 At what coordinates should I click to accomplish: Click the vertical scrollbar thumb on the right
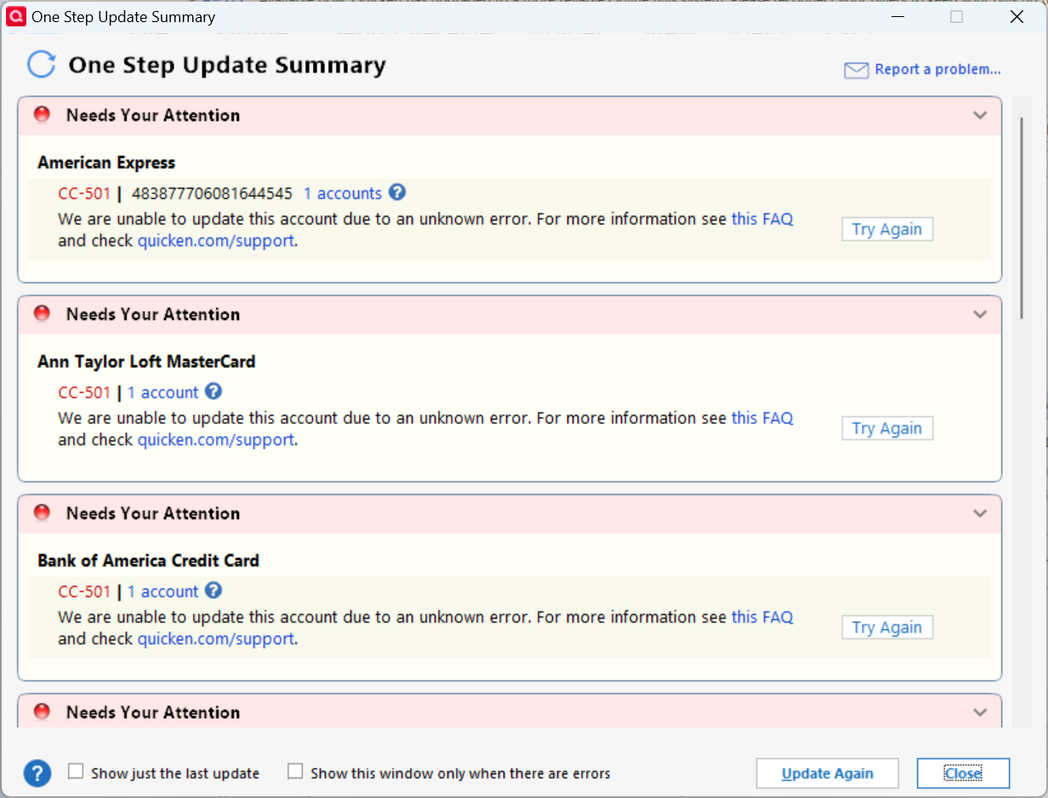pos(1022,218)
